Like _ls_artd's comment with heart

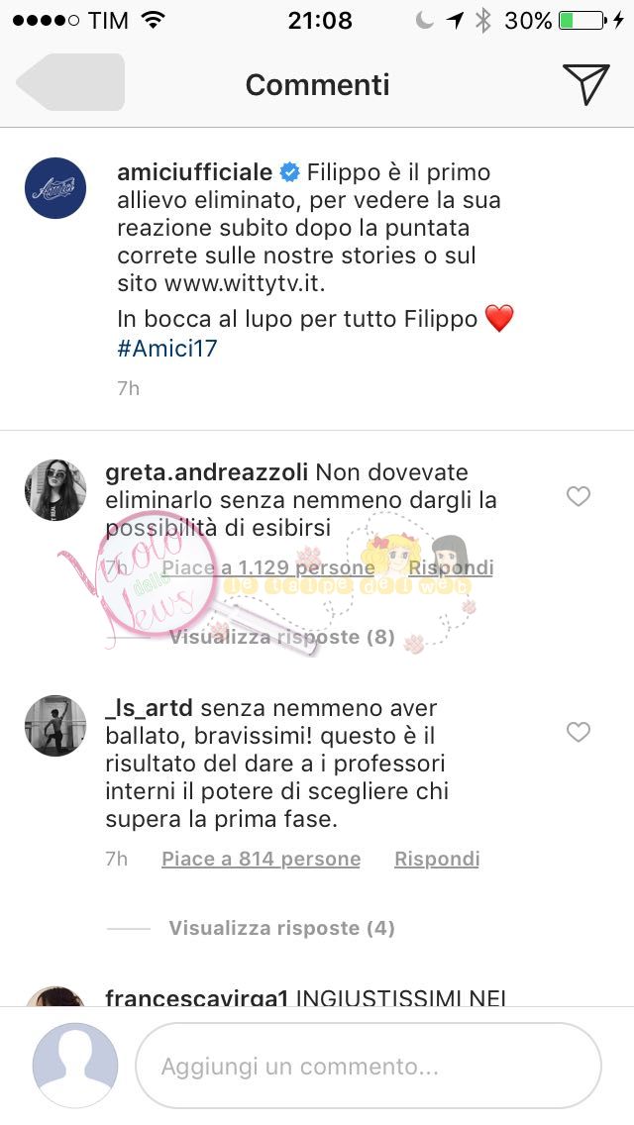[578, 732]
